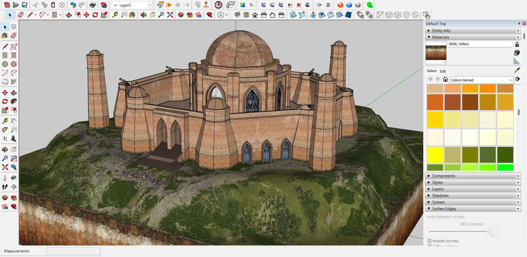Close the Scenes panel
This screenshot has width=527, height=257.
(518, 202)
